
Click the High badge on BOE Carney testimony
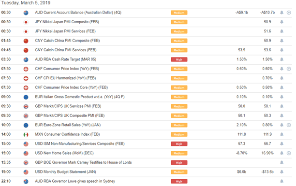(179, 163)
